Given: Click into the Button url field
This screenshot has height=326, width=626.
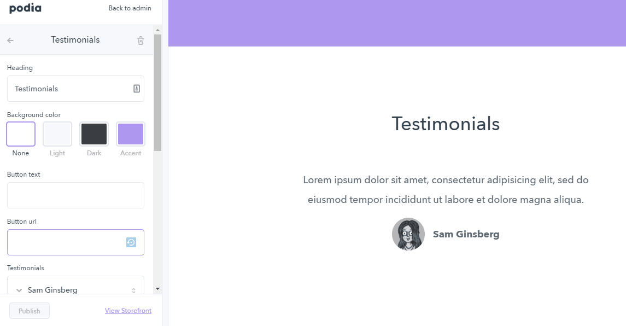Looking at the screenshot, I should pyautogui.click(x=75, y=242).
